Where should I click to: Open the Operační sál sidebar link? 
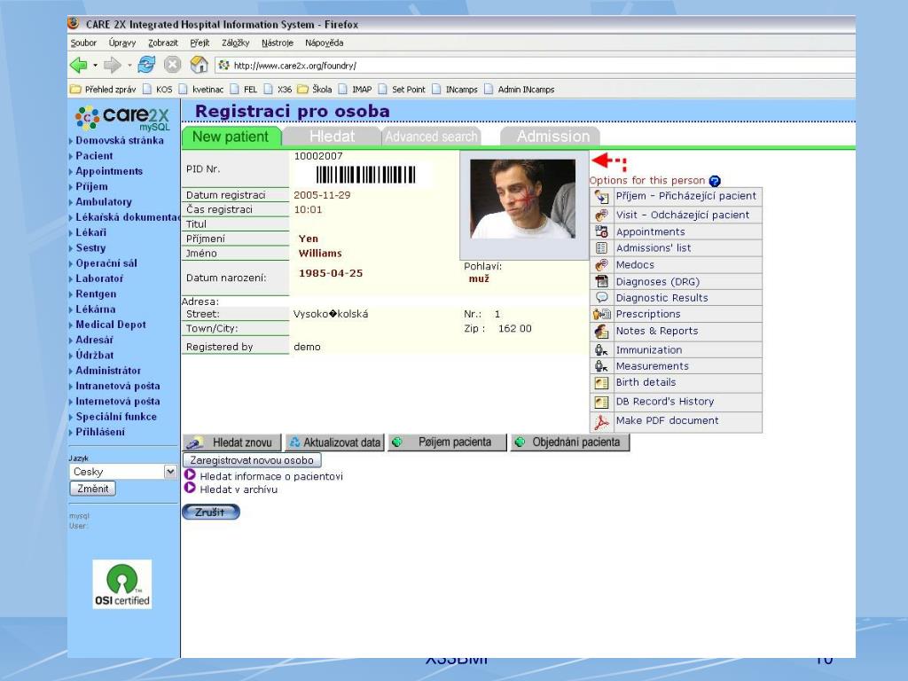pyautogui.click(x=106, y=263)
